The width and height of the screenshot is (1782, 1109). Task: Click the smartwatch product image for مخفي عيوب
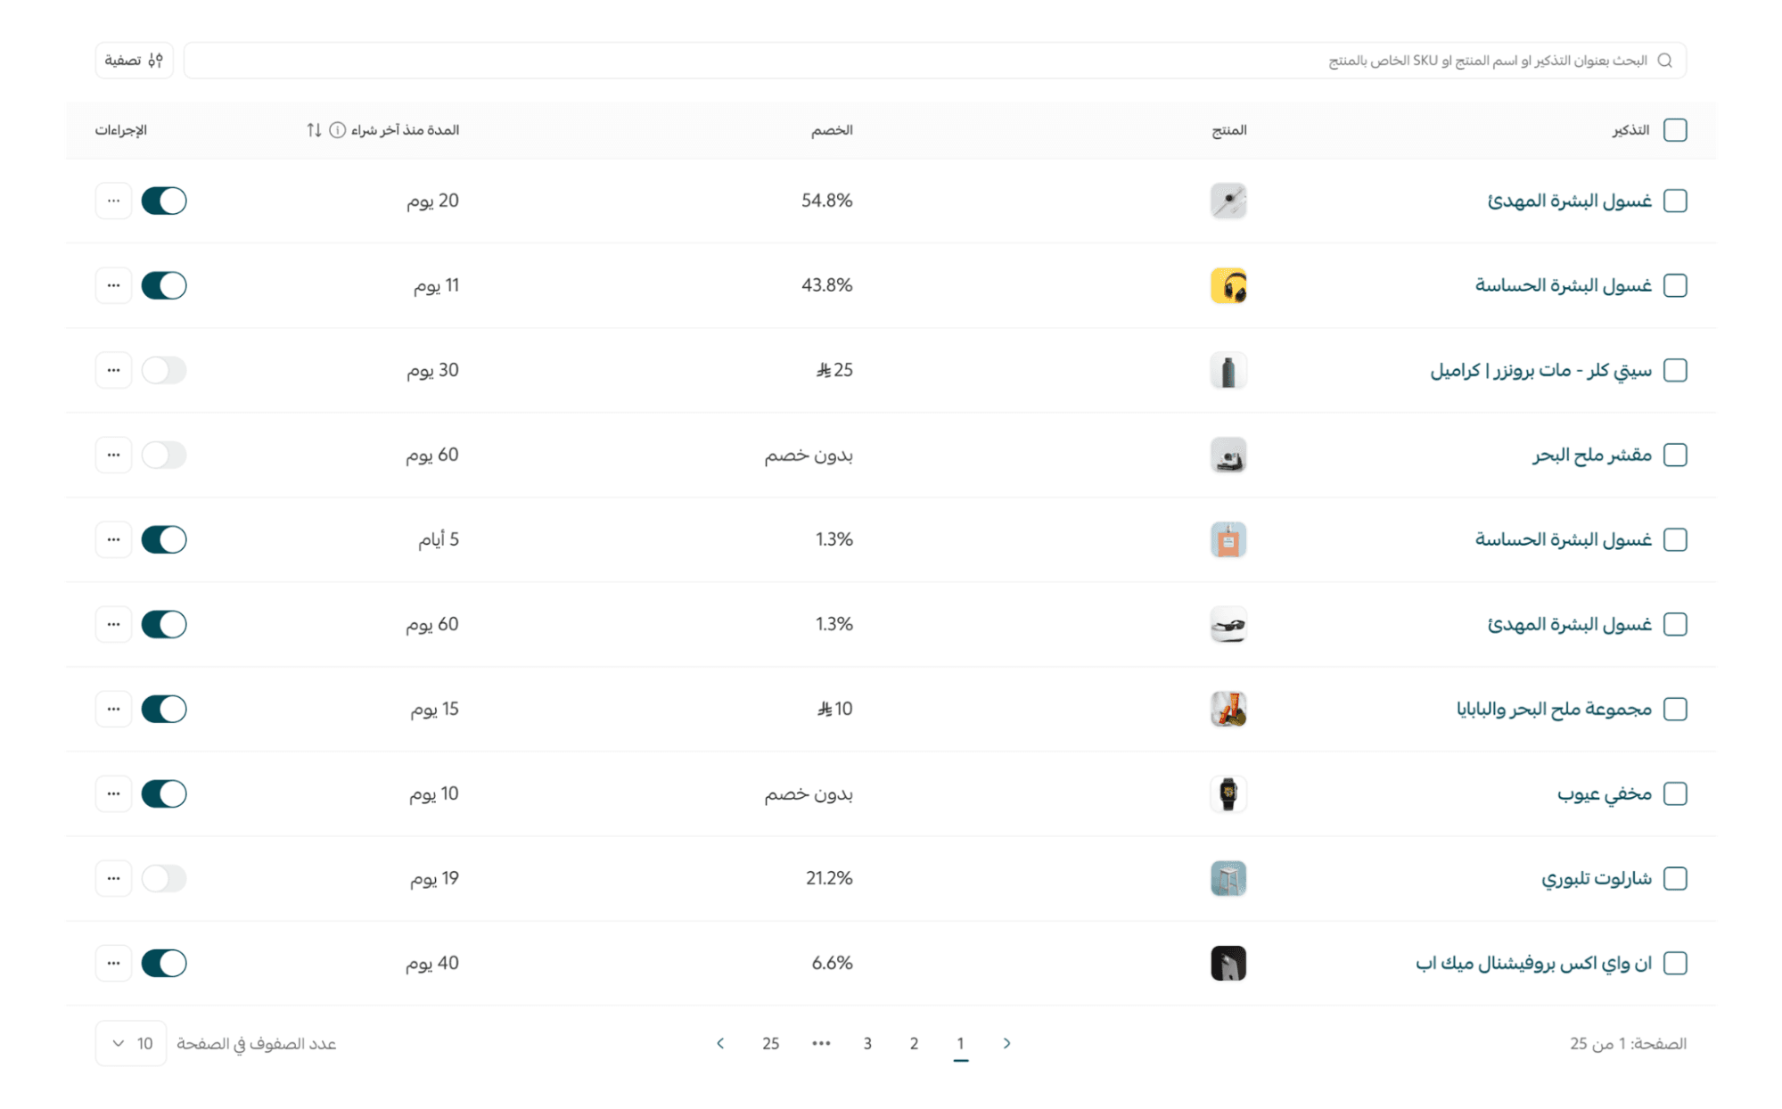pos(1228,793)
